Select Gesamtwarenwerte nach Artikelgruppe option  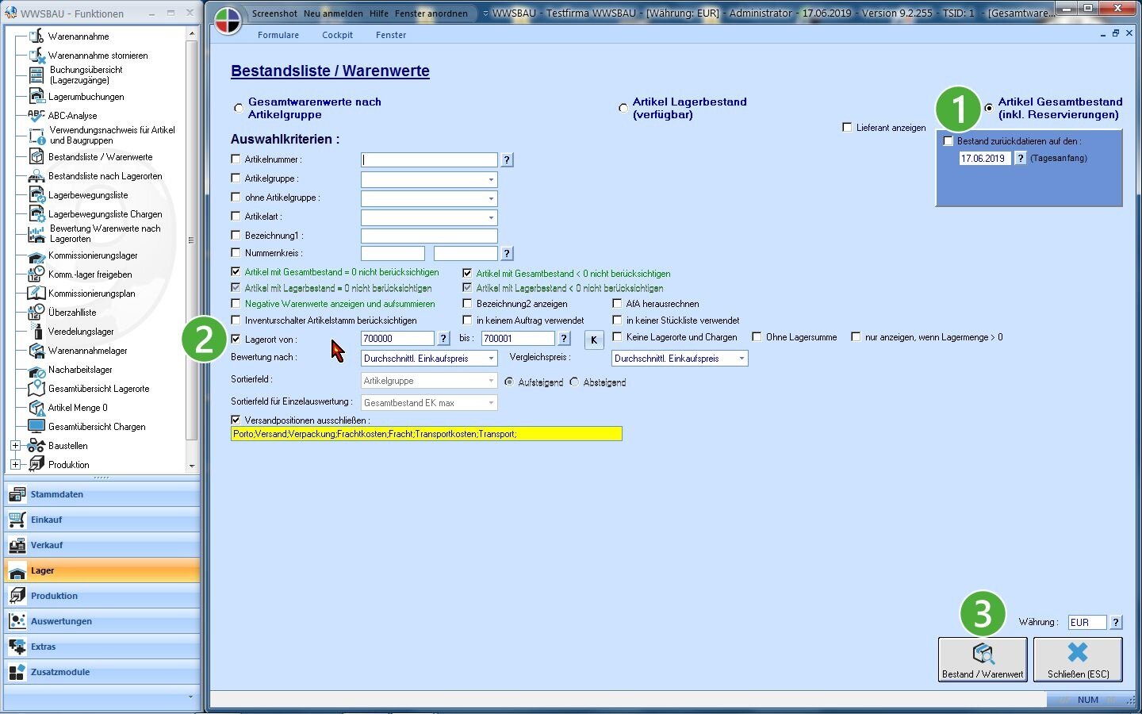click(238, 108)
